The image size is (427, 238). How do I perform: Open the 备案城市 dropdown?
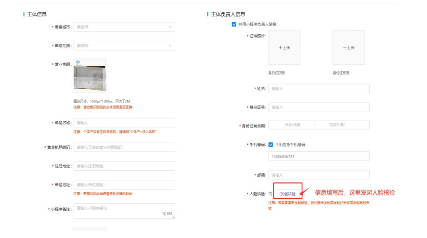click(x=124, y=27)
